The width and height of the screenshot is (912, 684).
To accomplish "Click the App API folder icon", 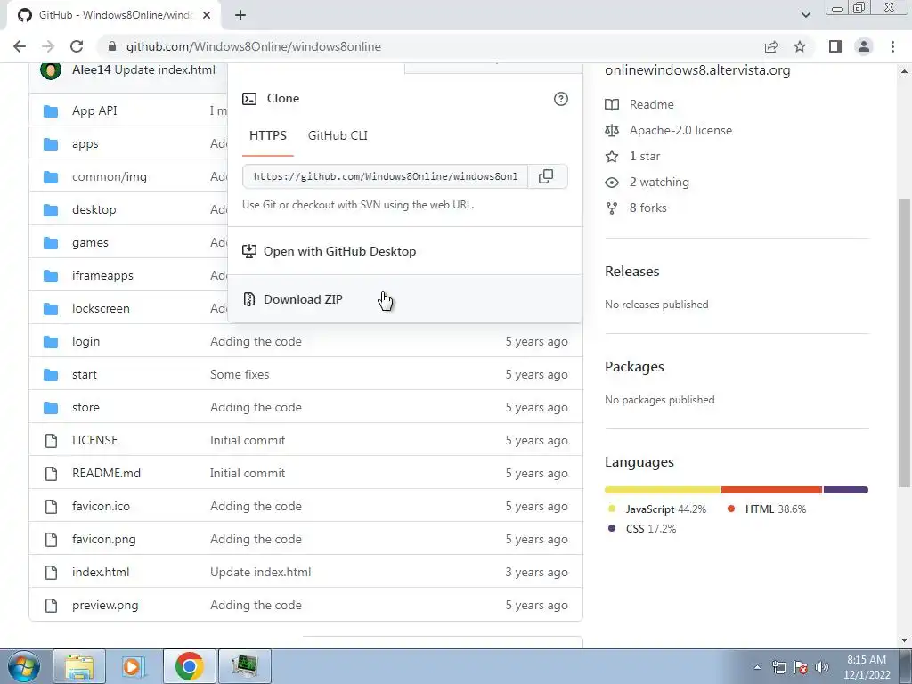I will (51, 111).
